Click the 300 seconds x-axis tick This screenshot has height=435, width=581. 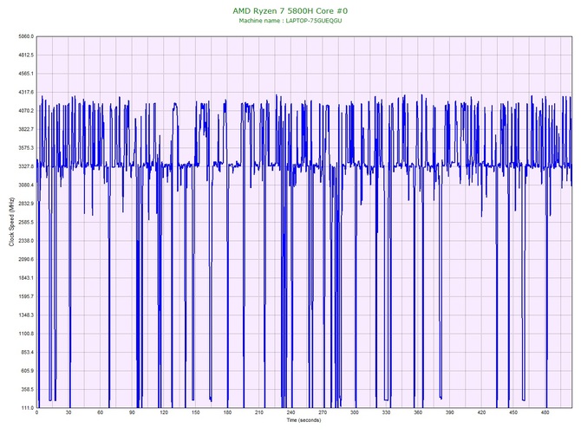(x=354, y=413)
